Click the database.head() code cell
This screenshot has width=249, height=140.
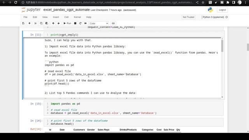tap(133, 122)
